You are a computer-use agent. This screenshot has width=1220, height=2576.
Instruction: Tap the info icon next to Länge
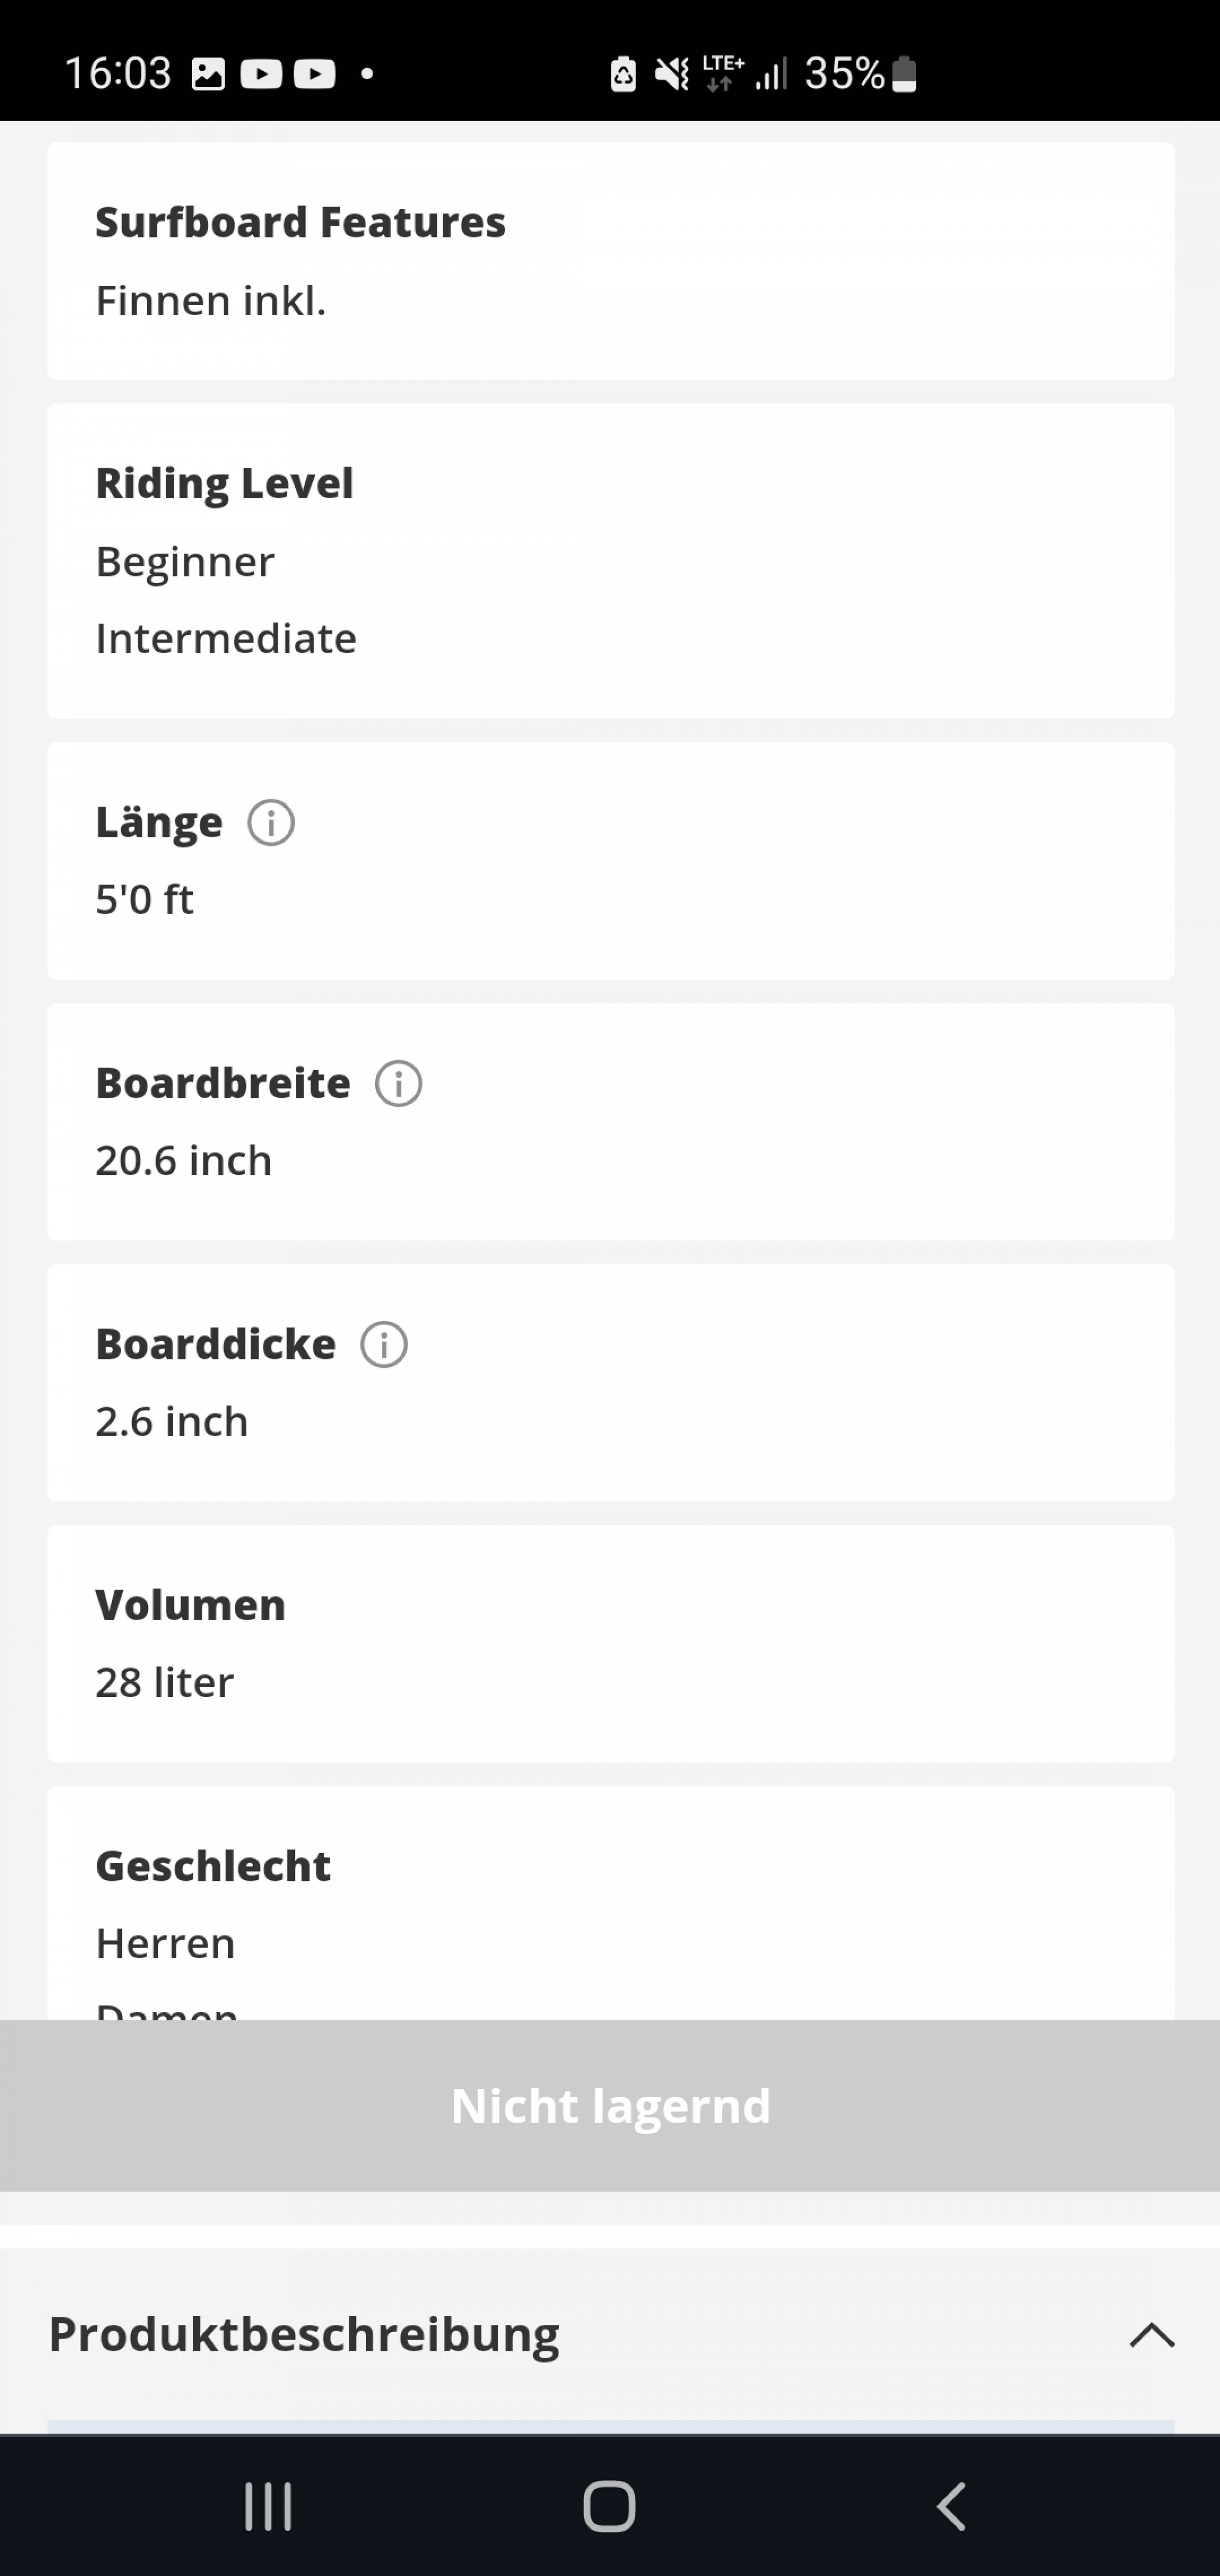[271, 823]
